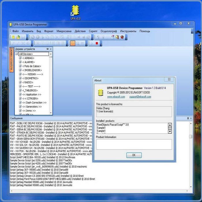This screenshot has width=202, height=202.
Task: Collapse the <All Devices> tree root
Action: (16, 54)
